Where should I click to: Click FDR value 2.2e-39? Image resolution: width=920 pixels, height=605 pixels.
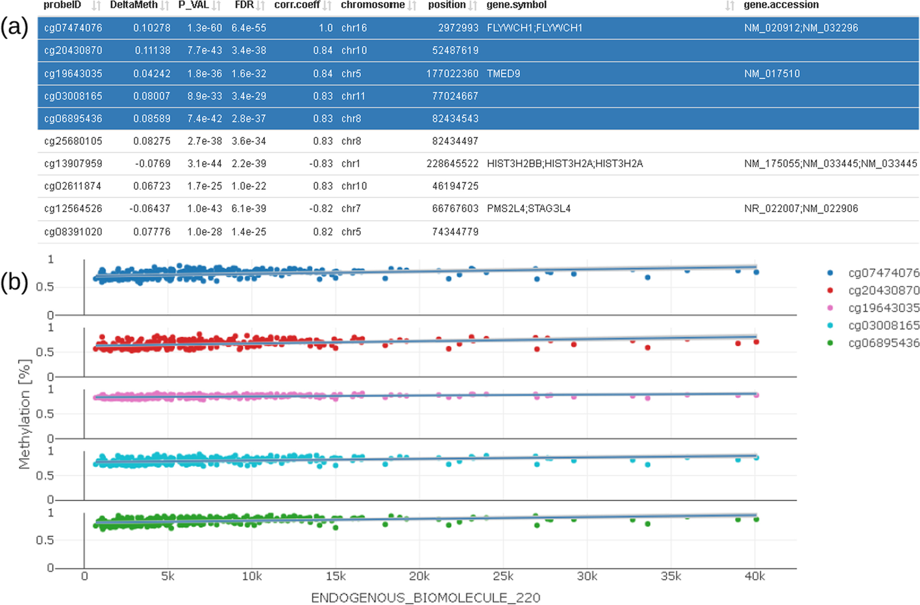point(249,164)
